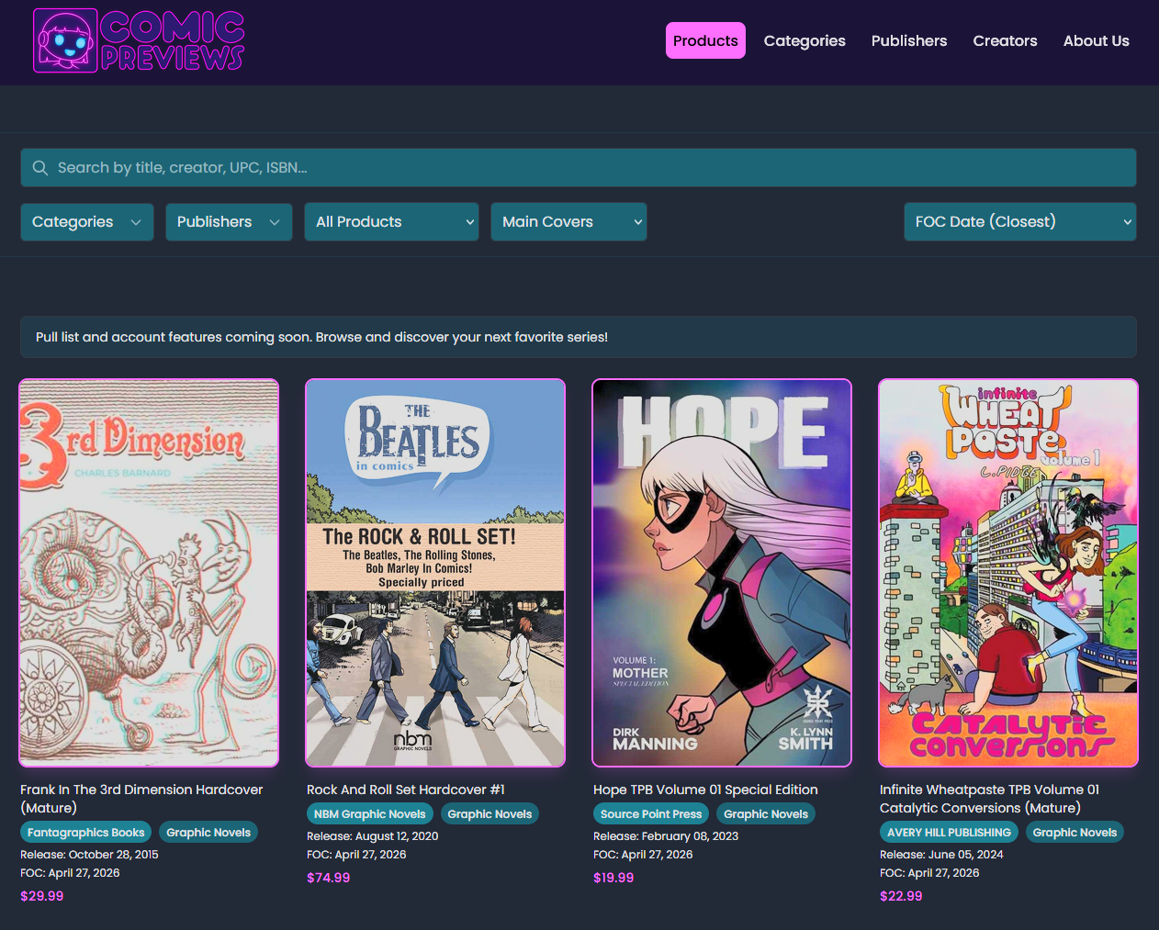Image resolution: width=1159 pixels, height=930 pixels.
Task: Open the Categories filter dropdown
Action: 87,222
